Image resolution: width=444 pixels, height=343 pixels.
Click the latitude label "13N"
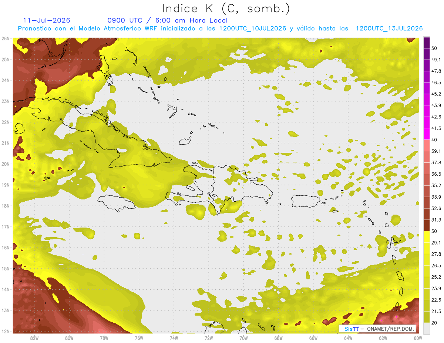click(x=5, y=310)
